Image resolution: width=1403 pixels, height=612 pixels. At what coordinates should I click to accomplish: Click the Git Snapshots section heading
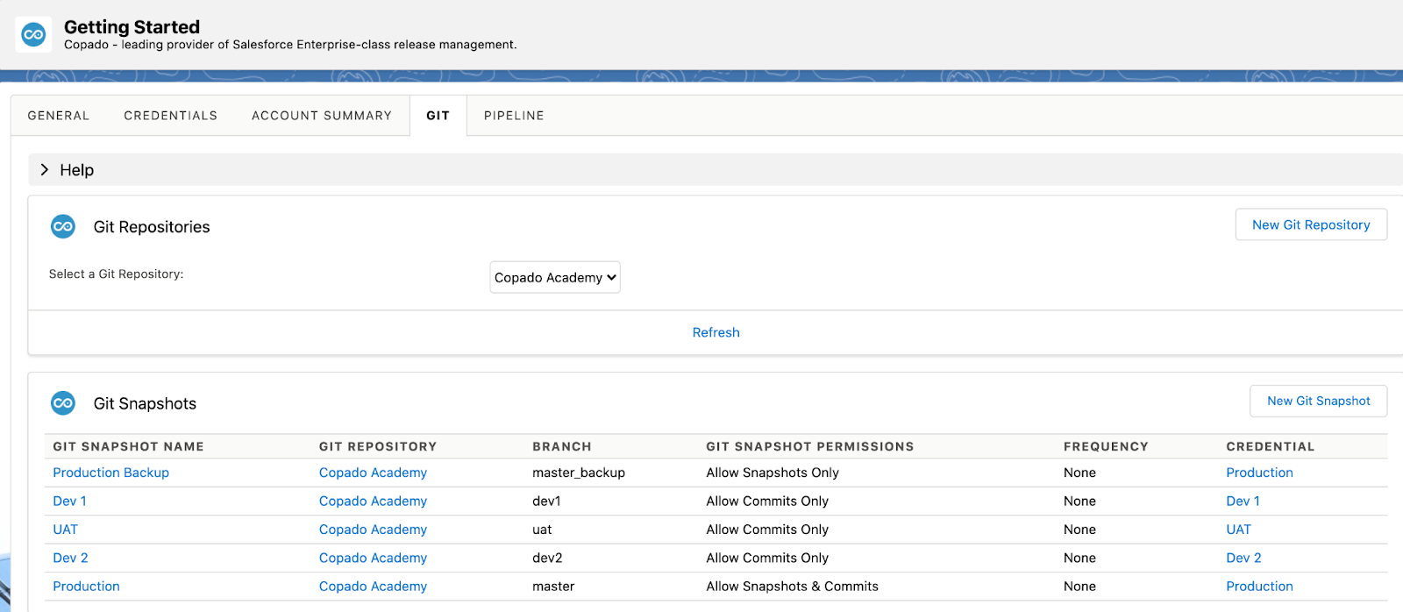click(x=146, y=403)
